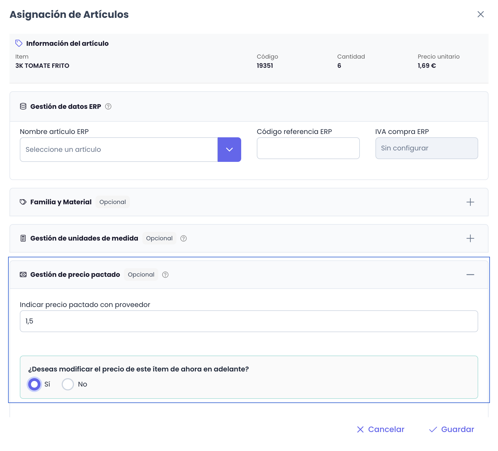Click the tag icon by Información del artículo

click(19, 43)
